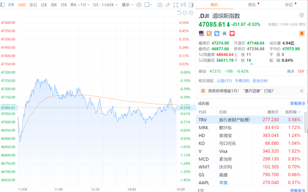This screenshot has width=308, height=192.
Task: Select the WMT 沃尔玛 row
Action: [x=250, y=167]
